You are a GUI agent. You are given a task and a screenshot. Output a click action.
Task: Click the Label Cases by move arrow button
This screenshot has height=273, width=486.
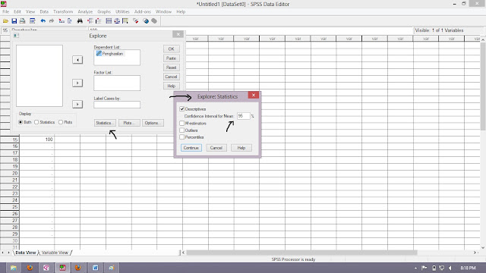click(x=77, y=105)
